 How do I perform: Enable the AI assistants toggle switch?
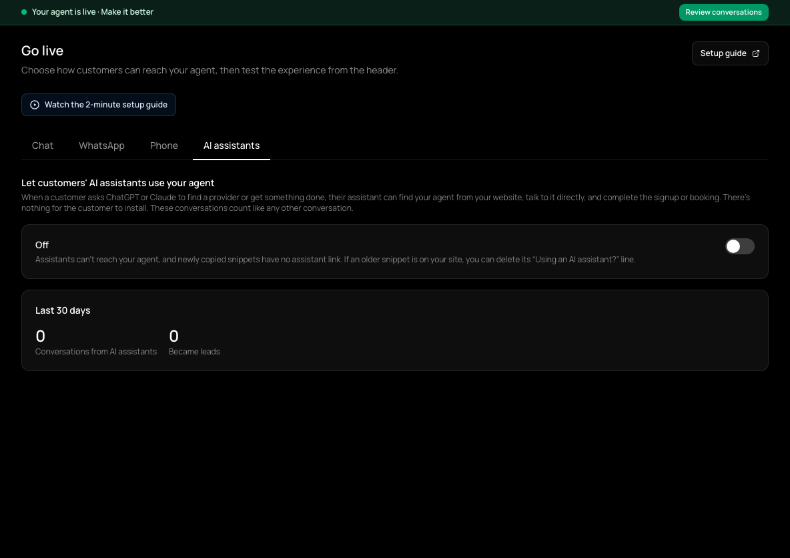(x=739, y=246)
